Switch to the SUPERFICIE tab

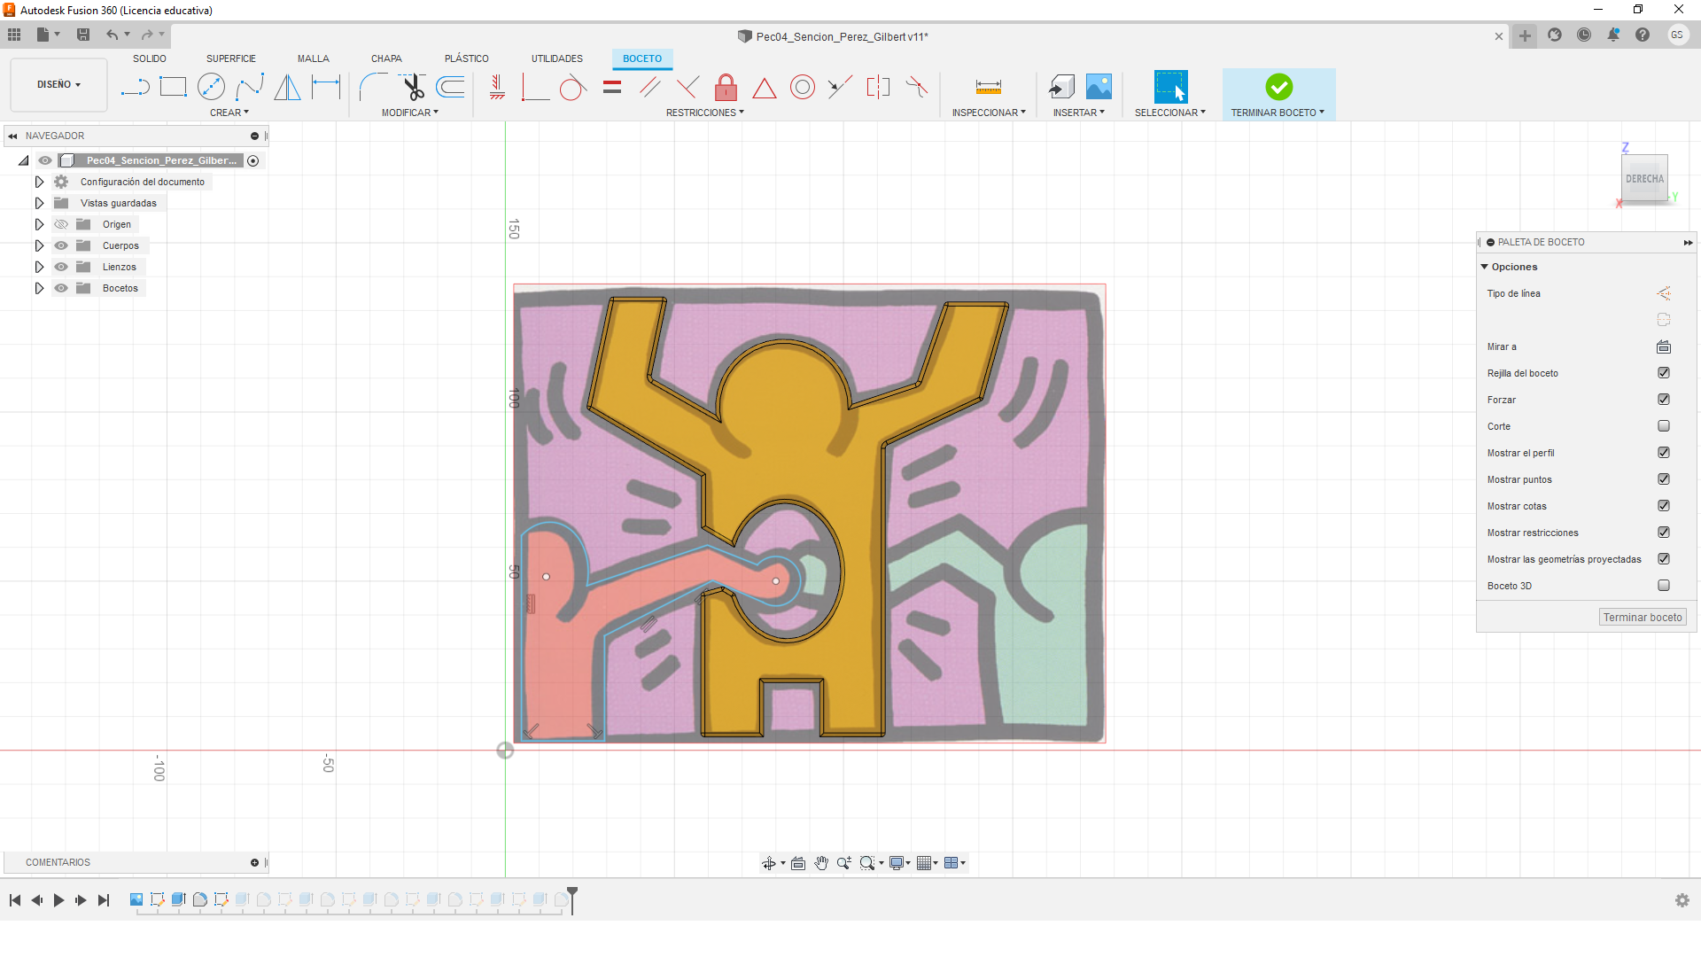230,58
